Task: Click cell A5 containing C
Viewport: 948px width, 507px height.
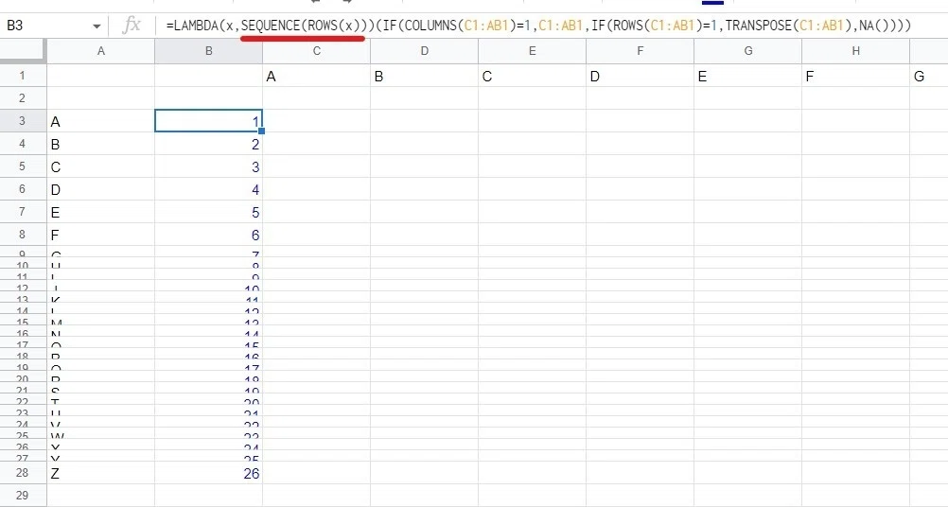Action: coord(101,166)
